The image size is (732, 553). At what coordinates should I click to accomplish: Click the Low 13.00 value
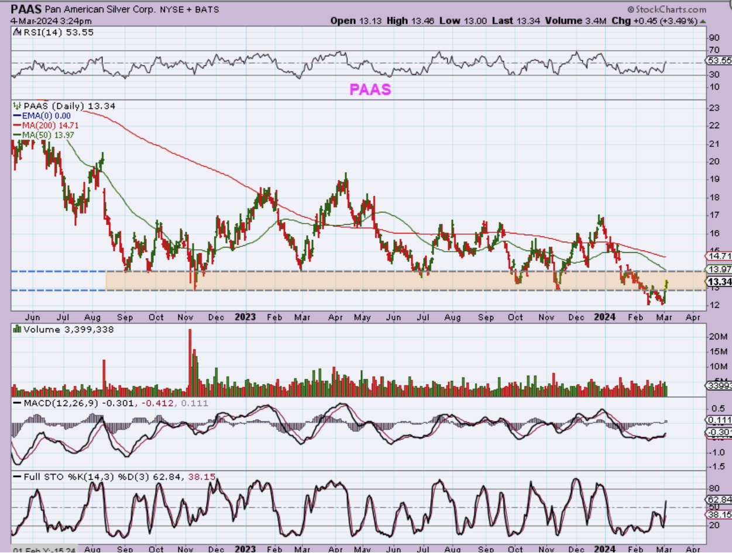463,20
